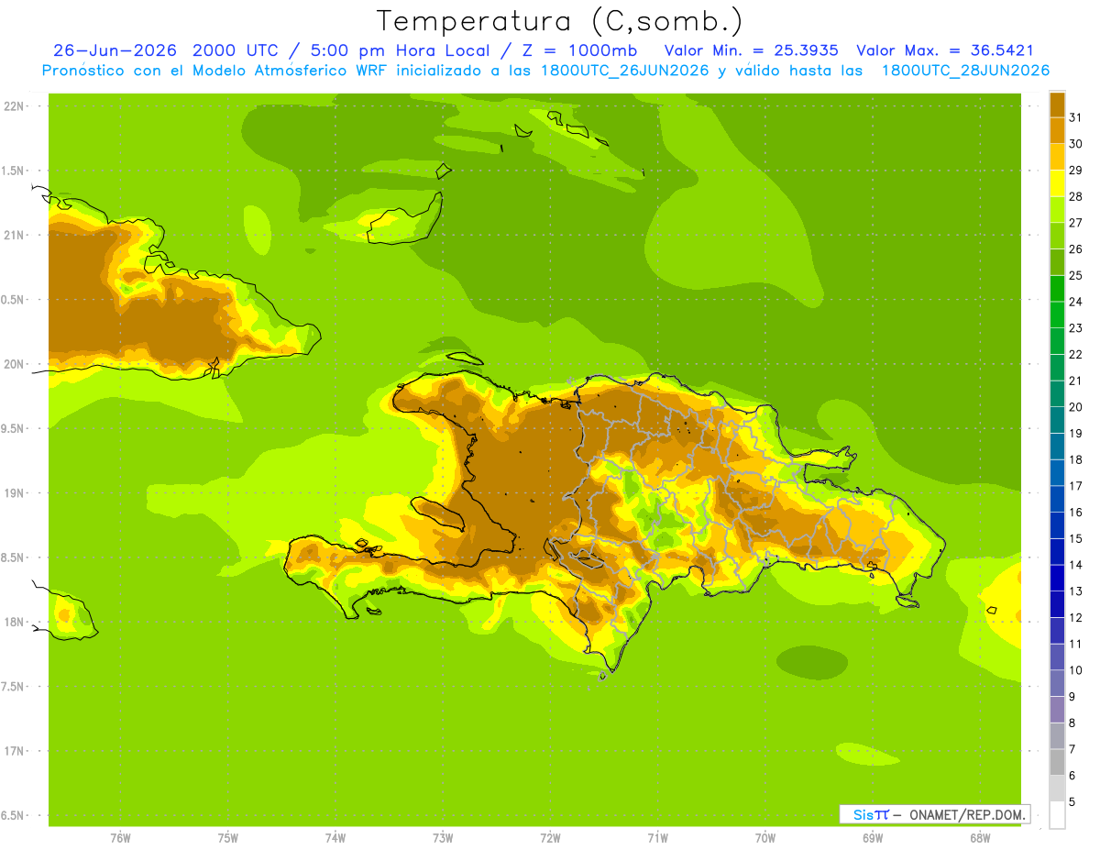Screen dimensions: 1100x850
Task: Click the "25" color scale label
Action: tap(1075, 275)
